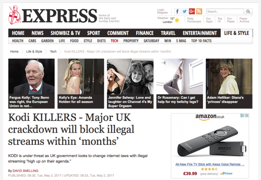Go to Property in sub-navigation
The height and width of the screenshot is (180, 261).
pyautogui.click(x=131, y=41)
